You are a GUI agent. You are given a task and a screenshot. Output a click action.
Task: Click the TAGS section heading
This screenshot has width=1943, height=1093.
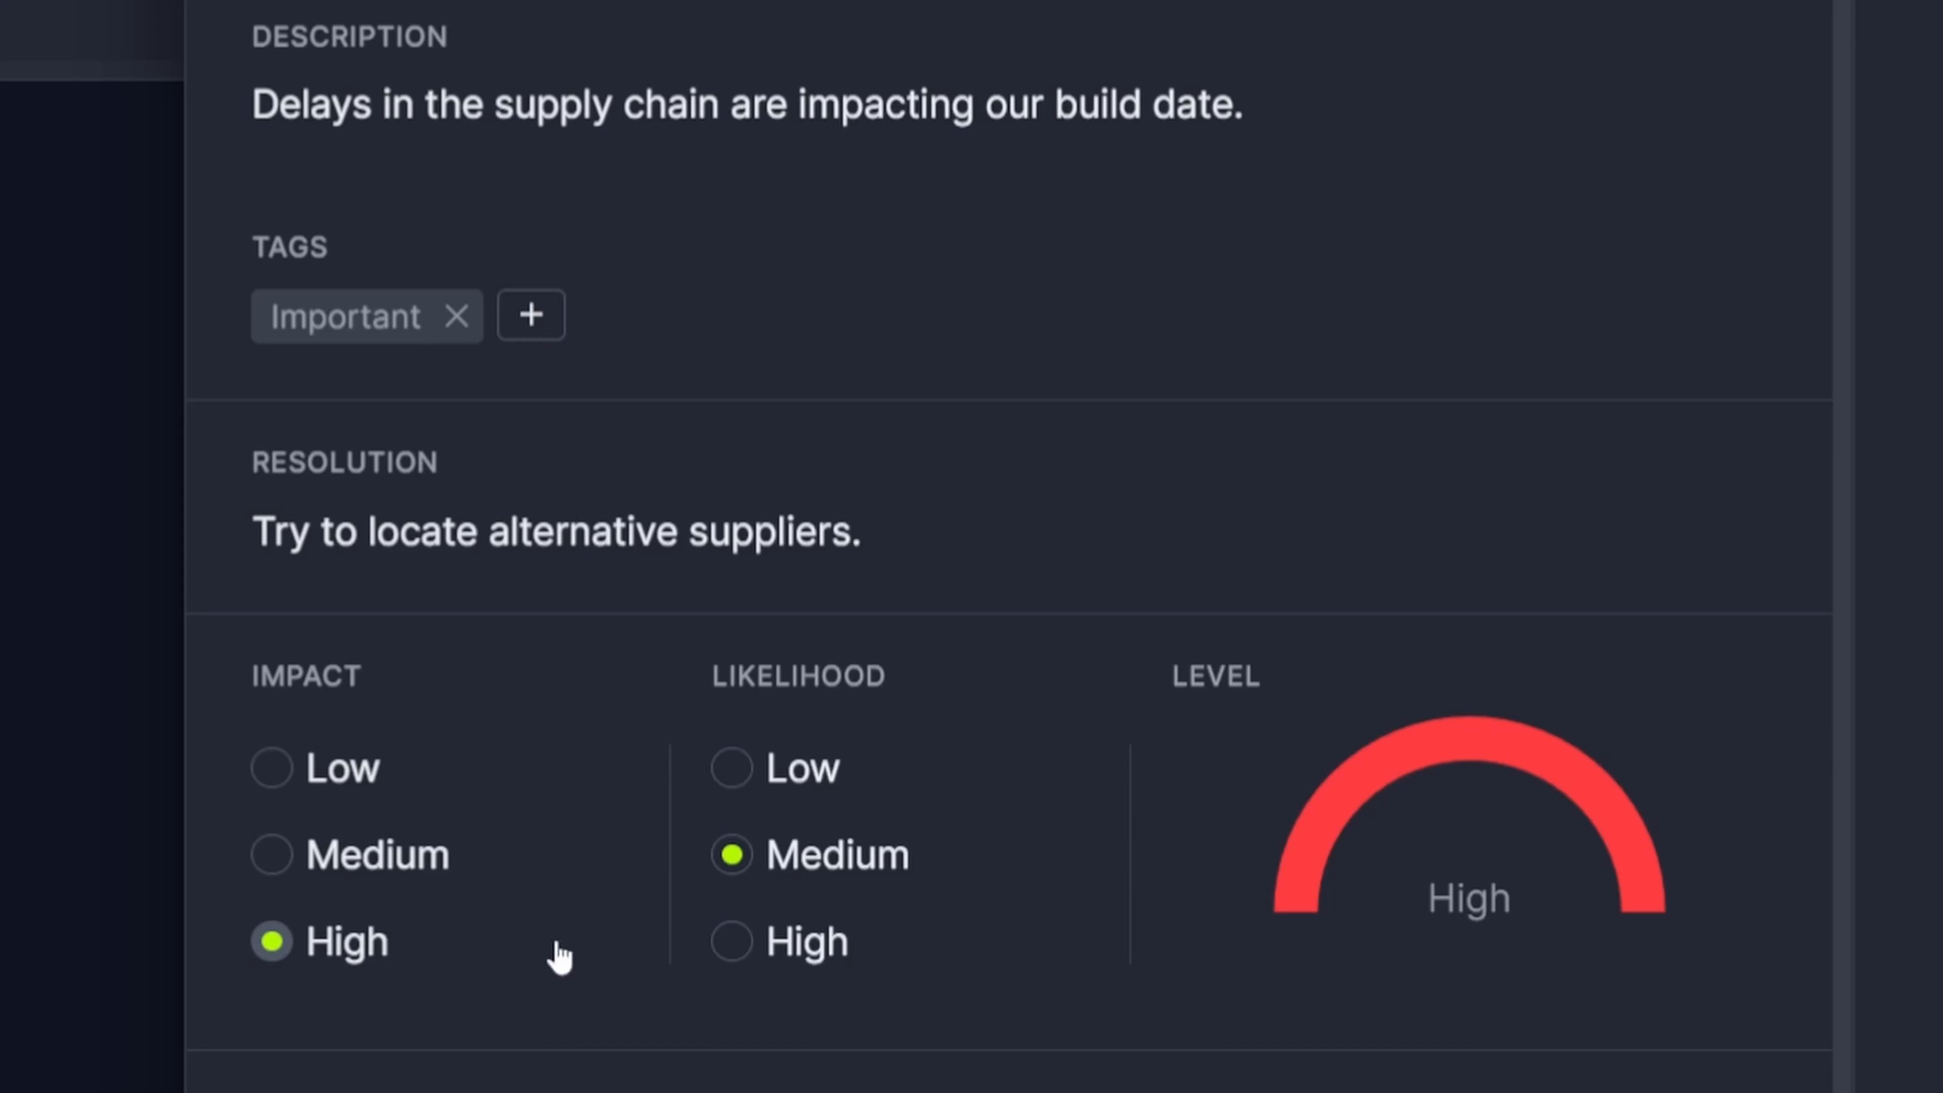click(289, 247)
